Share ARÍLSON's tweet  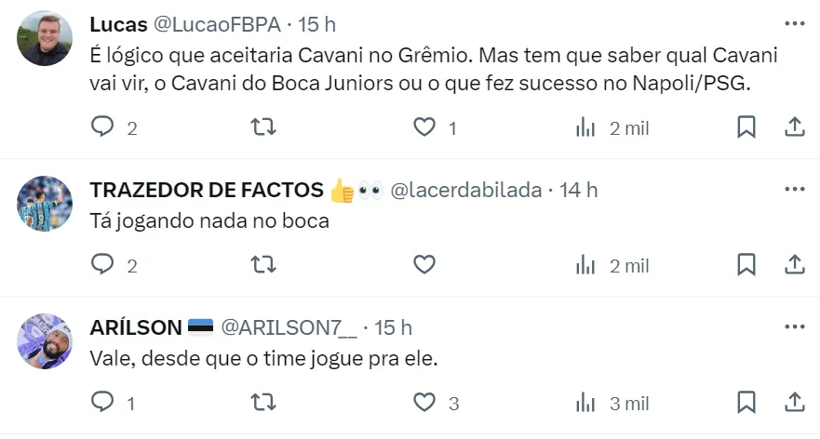point(794,403)
